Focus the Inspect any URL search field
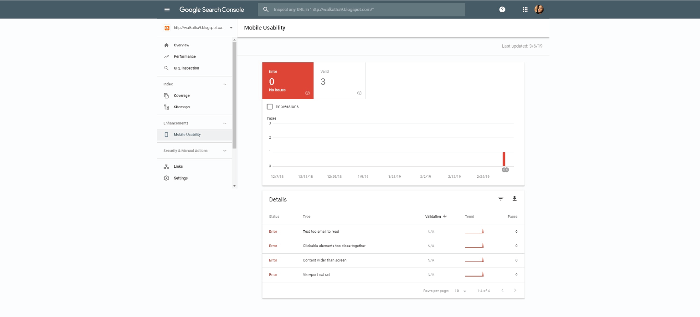Viewport: 700px width, 317px height. point(361,10)
